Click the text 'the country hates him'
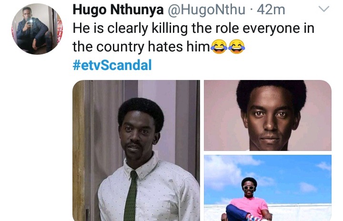This screenshot has width=343, height=221. pyautogui.click(x=141, y=47)
